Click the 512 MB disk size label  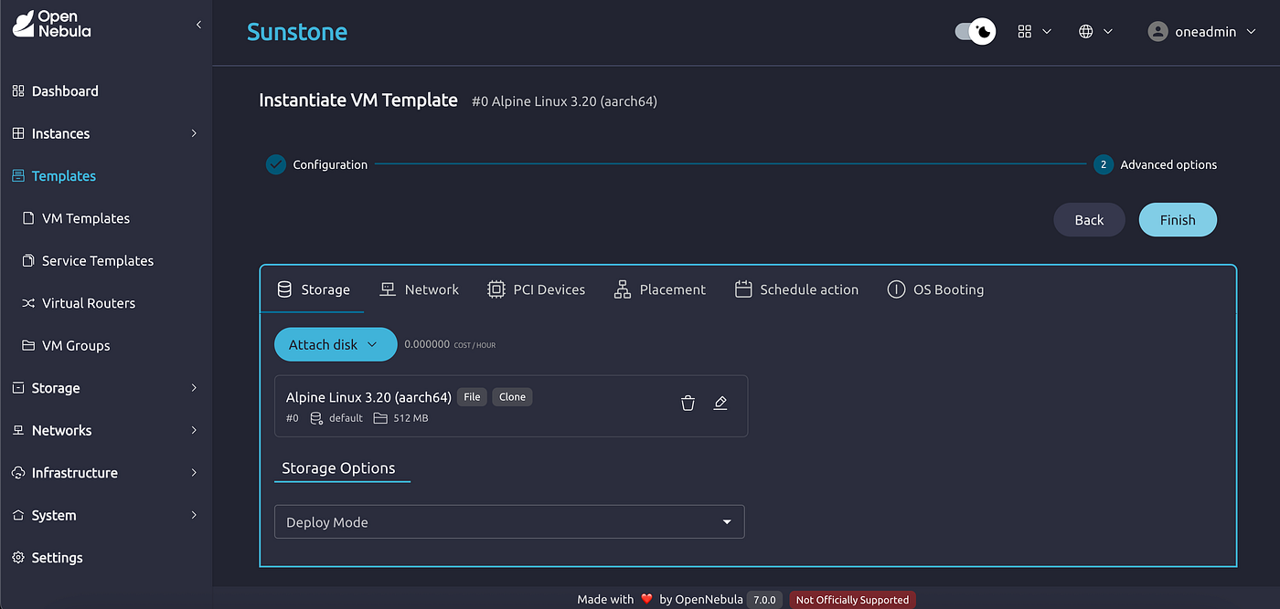pyautogui.click(x=411, y=418)
